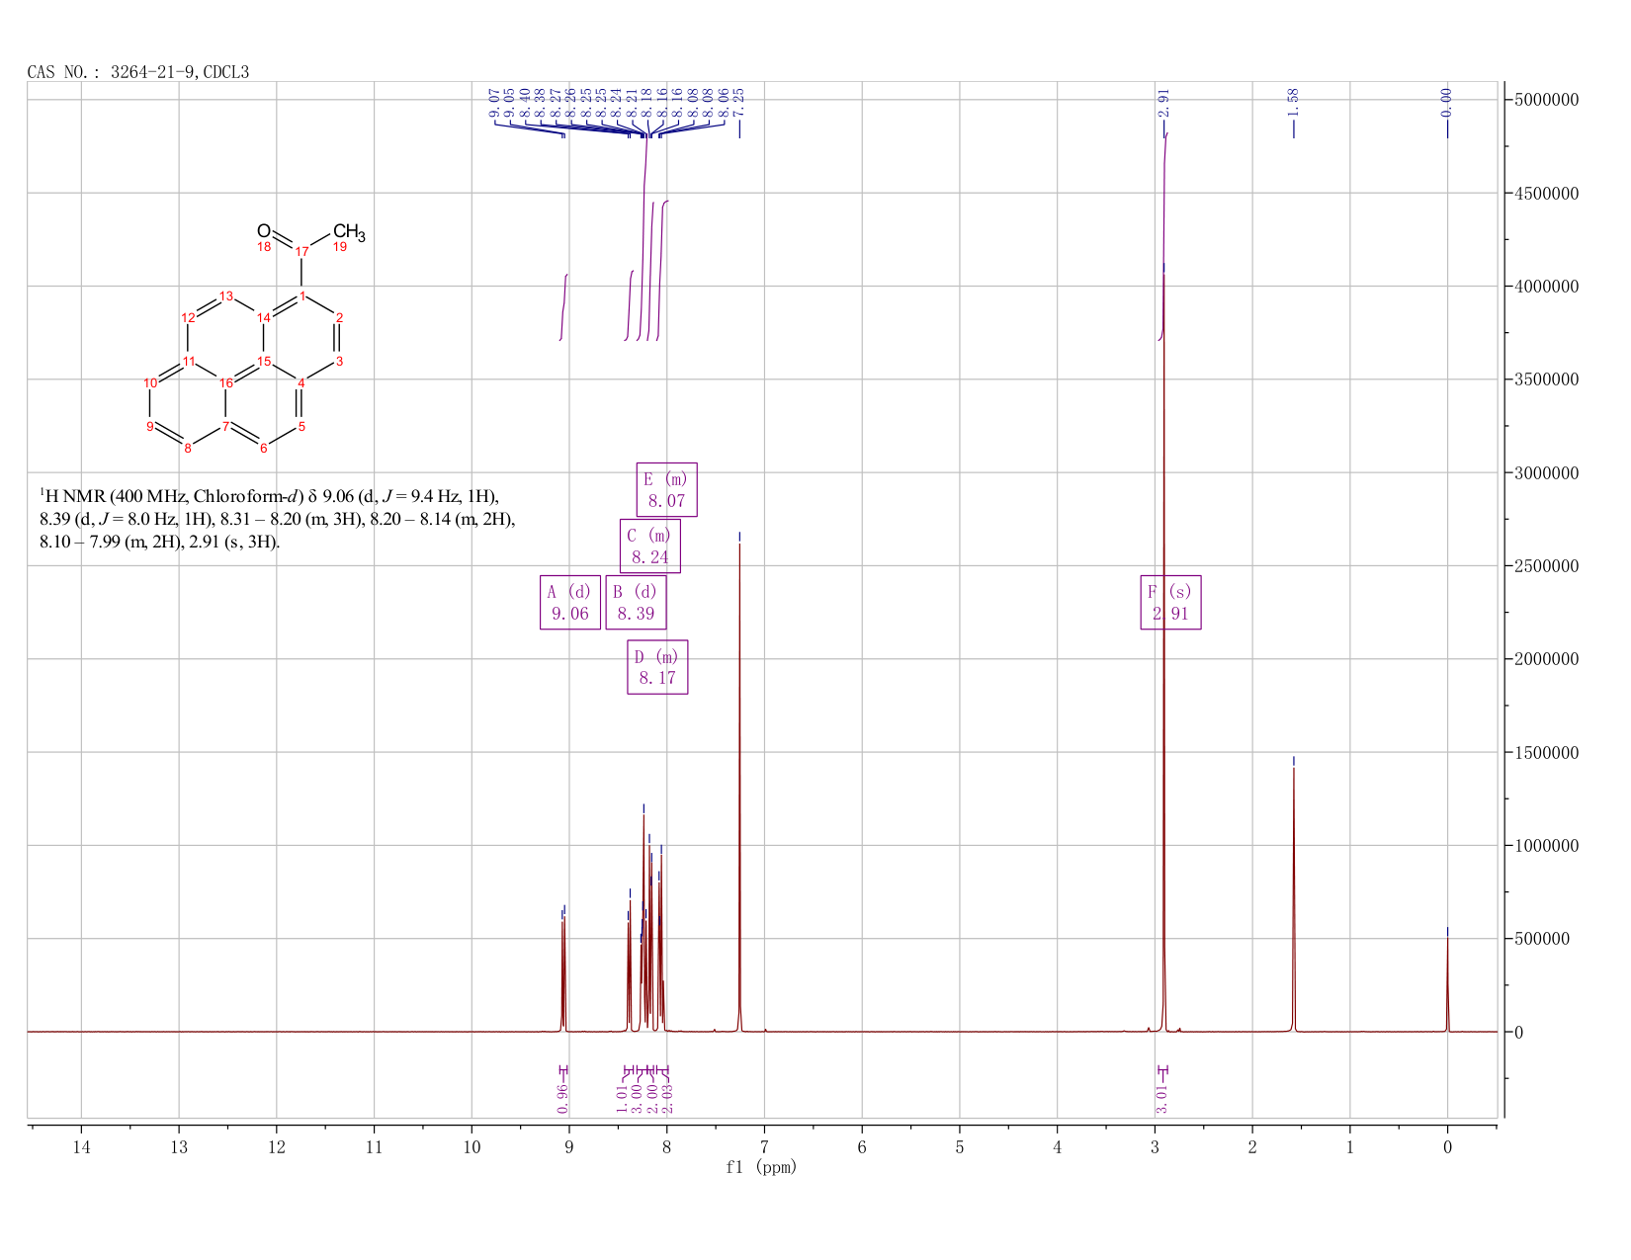Viewport: 1631px width, 1260px height.
Task: Click the 1H NMR (400 MHz) report text line
Action: point(270,495)
